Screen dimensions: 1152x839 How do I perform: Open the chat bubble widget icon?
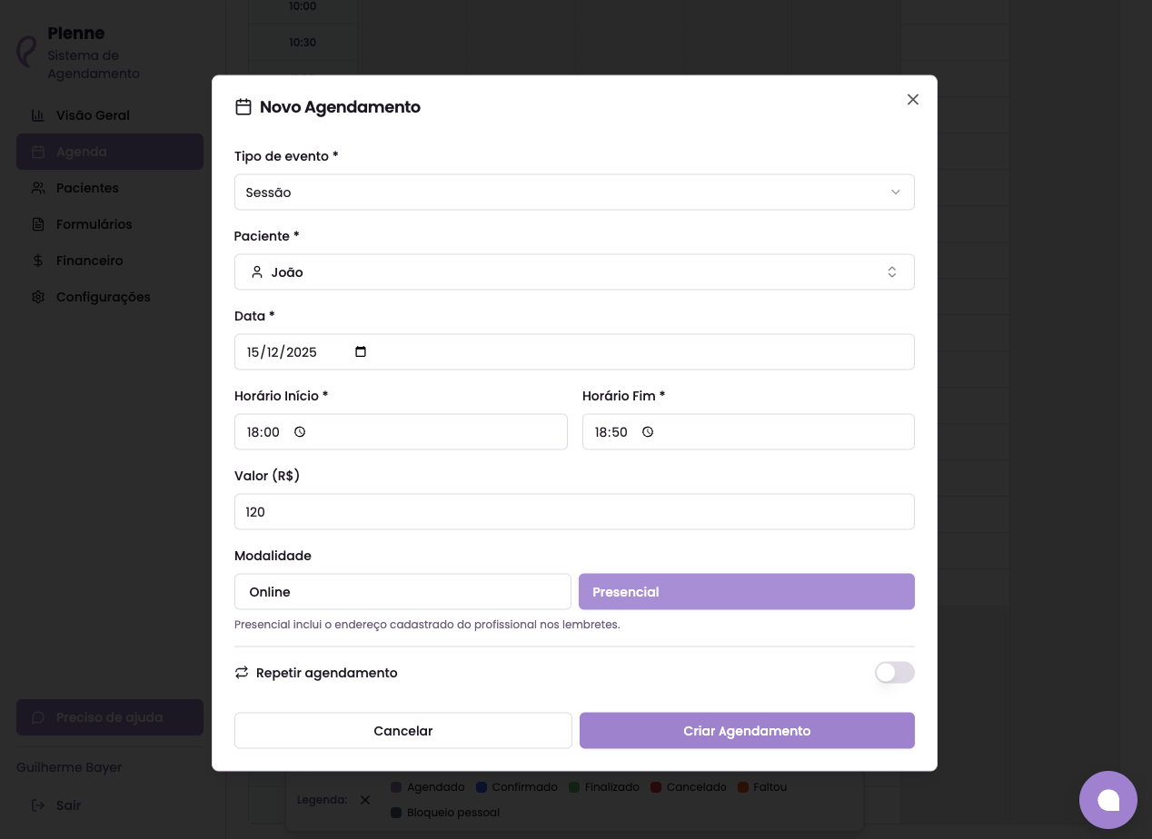[1107, 800]
